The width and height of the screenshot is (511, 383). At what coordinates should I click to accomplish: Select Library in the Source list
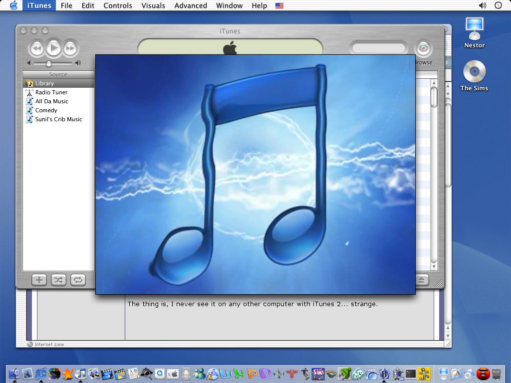[x=59, y=83]
